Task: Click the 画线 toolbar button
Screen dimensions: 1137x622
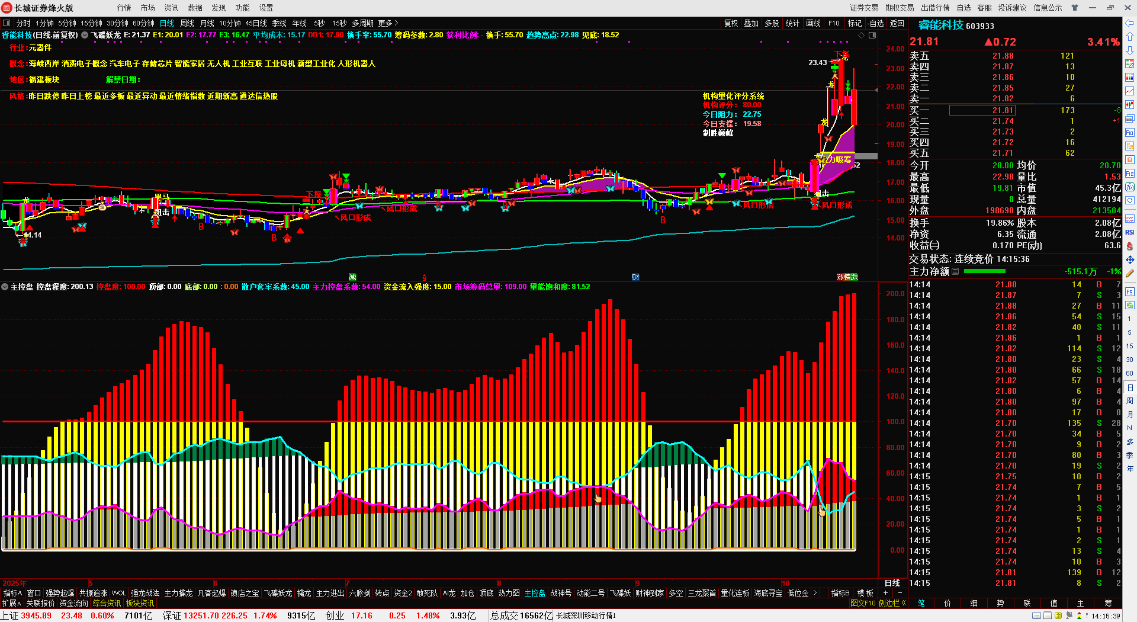Action: pos(814,23)
